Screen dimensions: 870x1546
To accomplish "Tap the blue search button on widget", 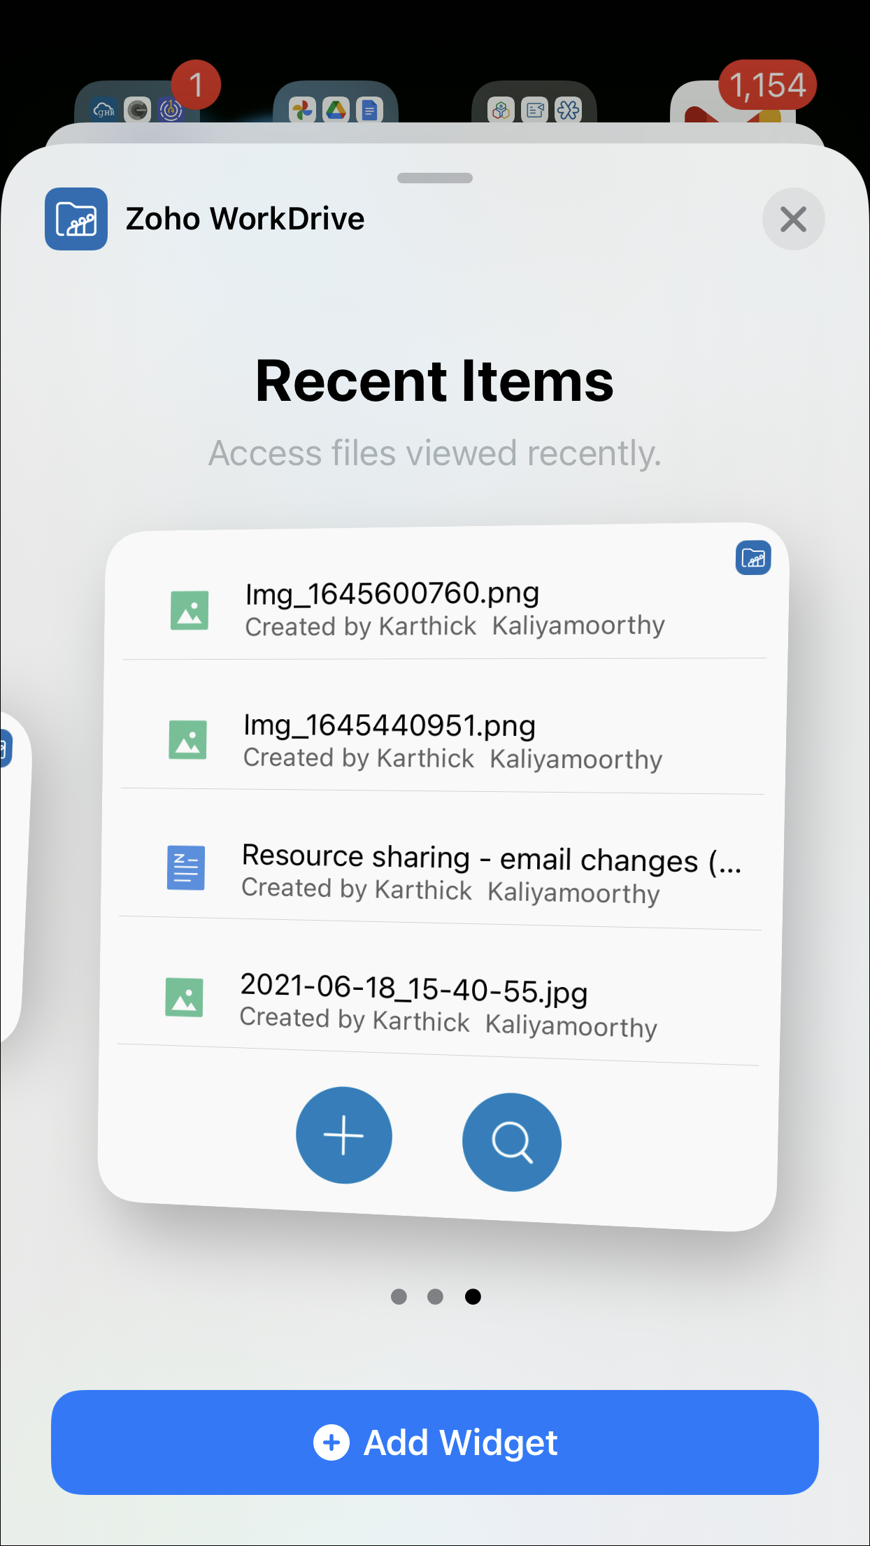I will point(512,1142).
